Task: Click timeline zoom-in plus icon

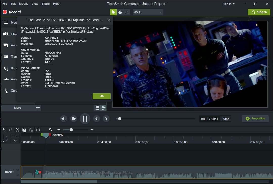Action: [92, 130]
